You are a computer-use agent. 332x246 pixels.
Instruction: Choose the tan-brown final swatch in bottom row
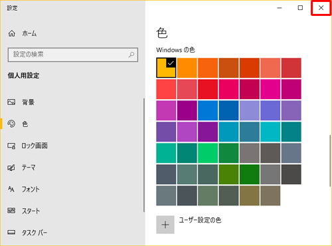click(270, 195)
